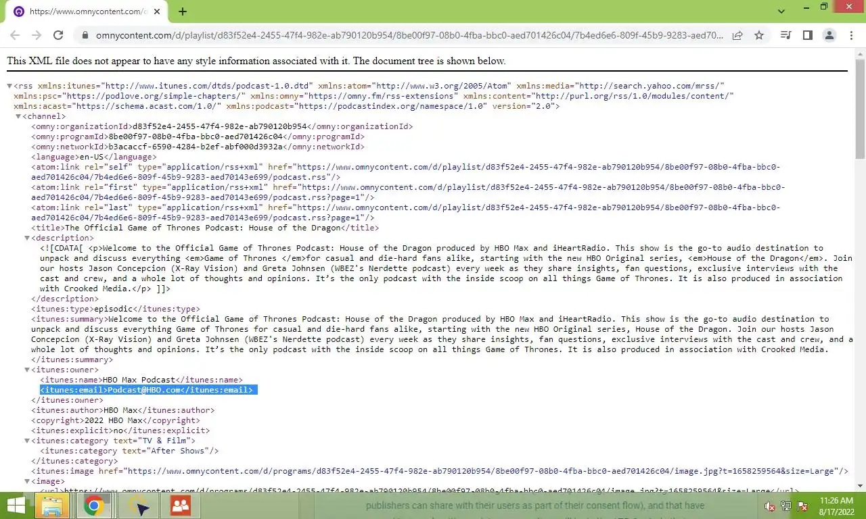Open the Chrome side panel
Screen dimensions: 866x519
(x=807, y=35)
